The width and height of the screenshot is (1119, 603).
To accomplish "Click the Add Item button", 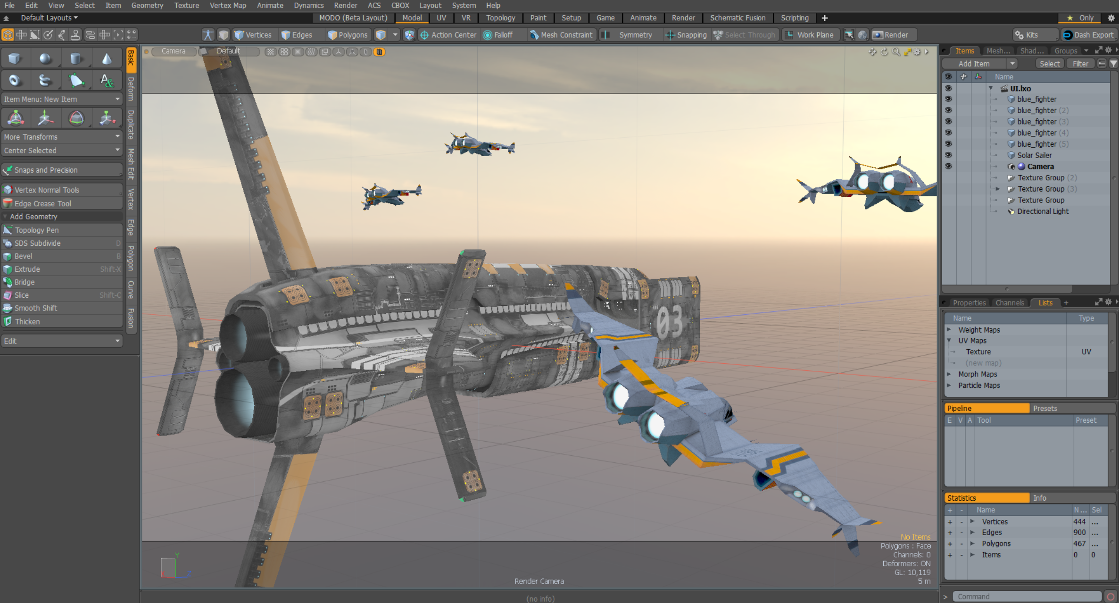I will (x=974, y=64).
